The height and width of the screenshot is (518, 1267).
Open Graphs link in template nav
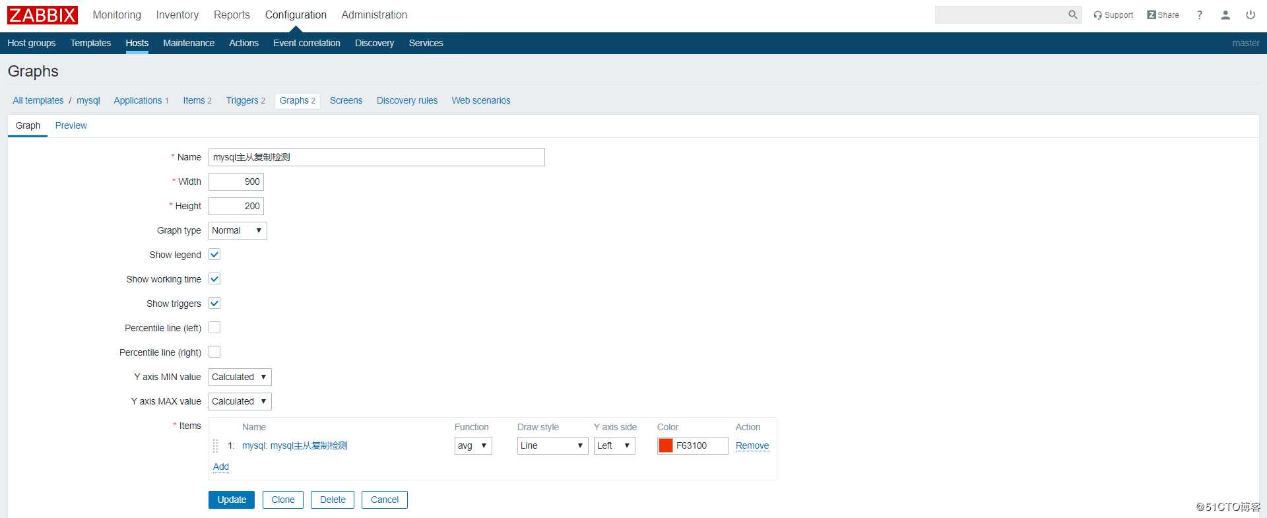[x=294, y=100]
